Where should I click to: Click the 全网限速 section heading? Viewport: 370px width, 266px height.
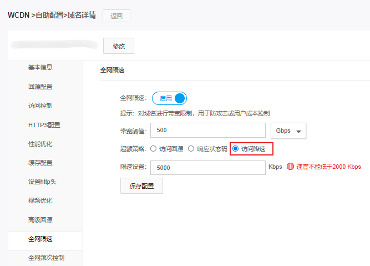112,70
